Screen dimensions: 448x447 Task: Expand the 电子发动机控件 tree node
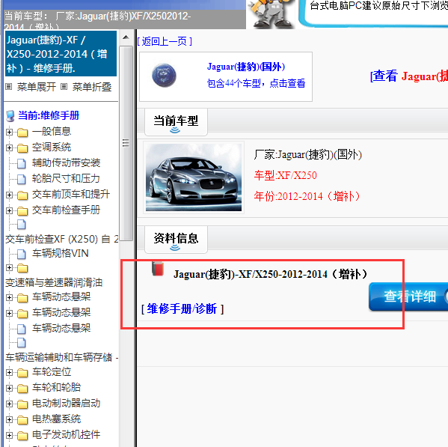coord(9,435)
